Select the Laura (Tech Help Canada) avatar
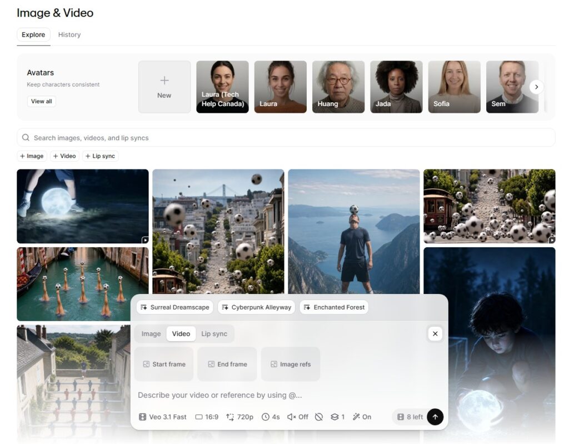This screenshot has width=569, height=444. (222, 87)
